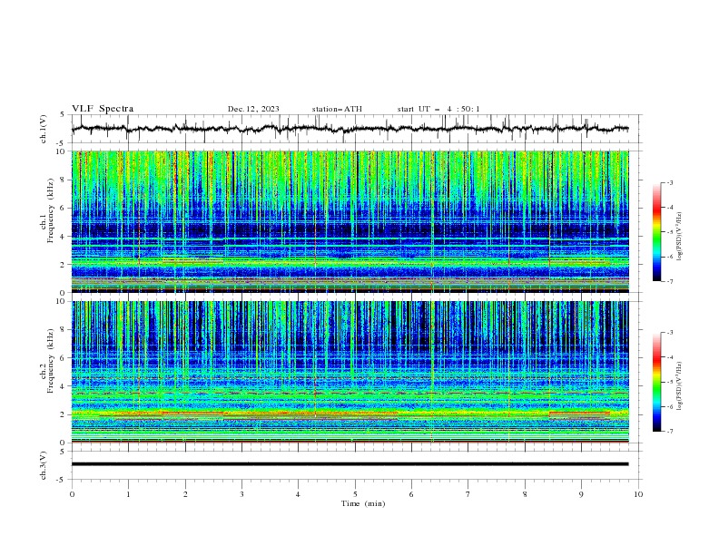Select the "Time (min)" axis label
The height and width of the screenshot is (555, 719).
[363, 503]
